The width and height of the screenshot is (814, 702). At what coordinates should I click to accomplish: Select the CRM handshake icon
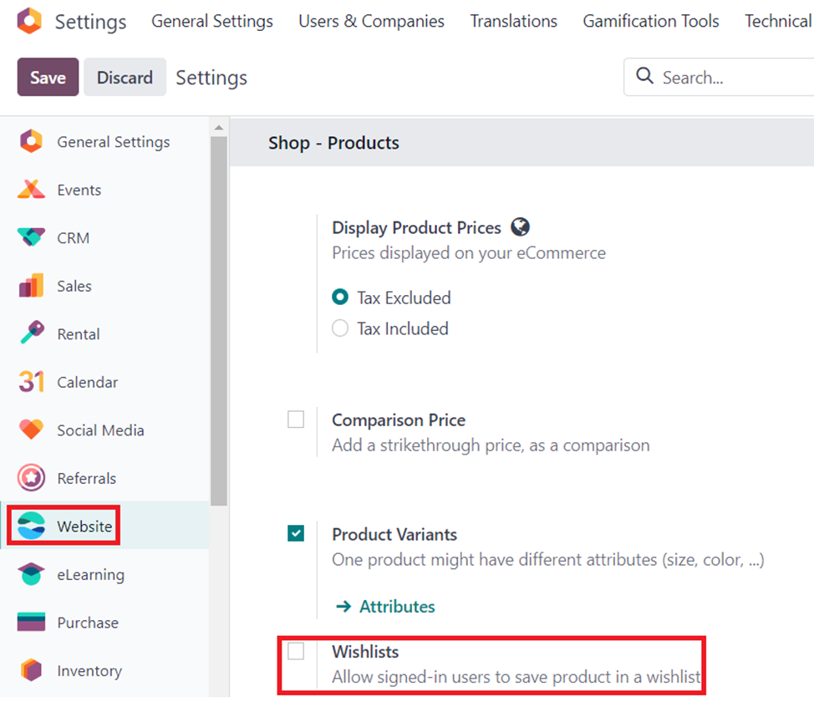point(31,237)
